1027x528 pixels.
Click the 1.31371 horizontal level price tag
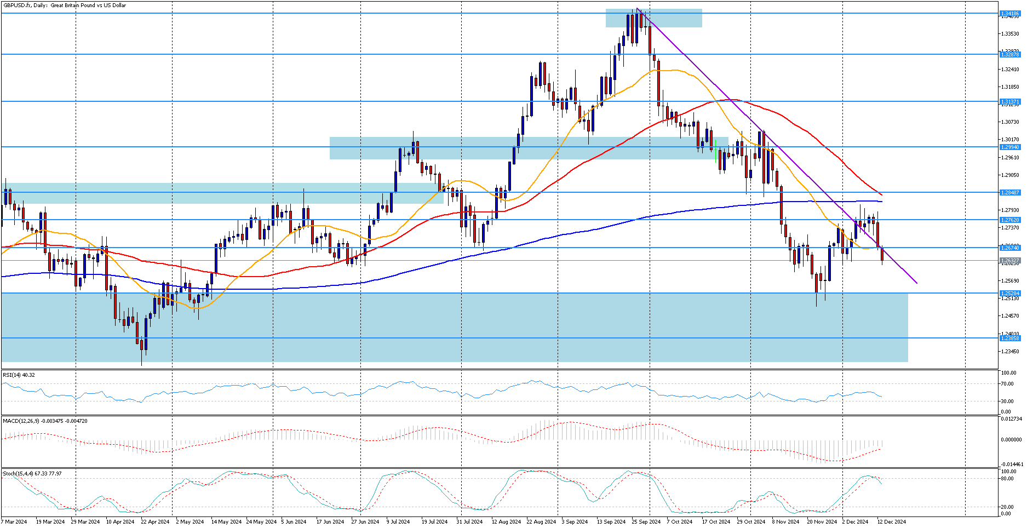click(1010, 101)
